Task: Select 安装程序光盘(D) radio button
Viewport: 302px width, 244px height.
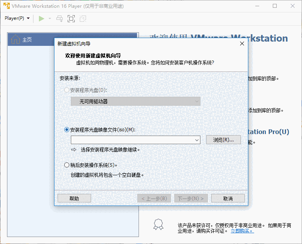Action: pyautogui.click(x=67, y=90)
